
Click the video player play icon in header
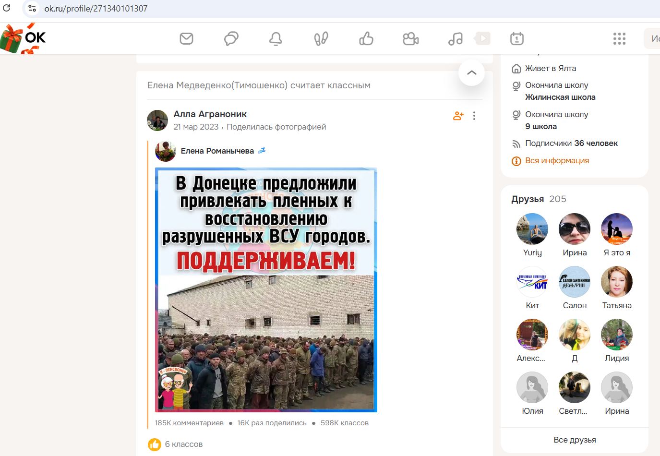click(x=482, y=38)
